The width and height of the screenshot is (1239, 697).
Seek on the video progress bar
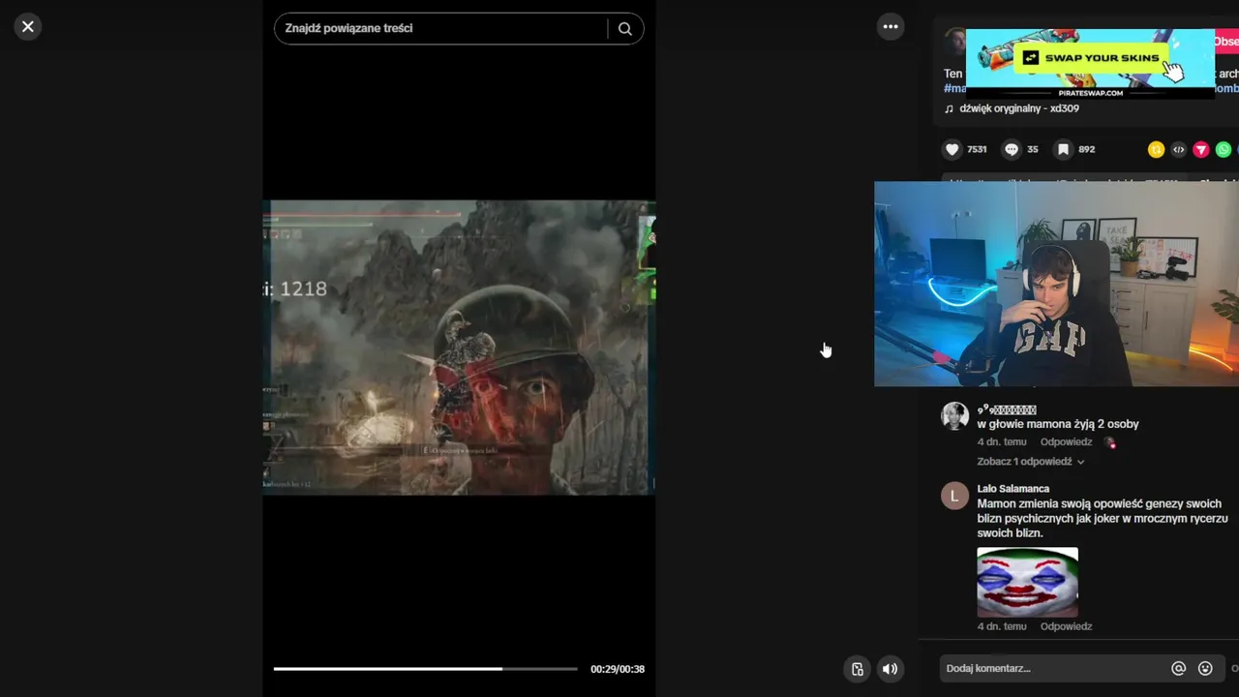[425, 669]
